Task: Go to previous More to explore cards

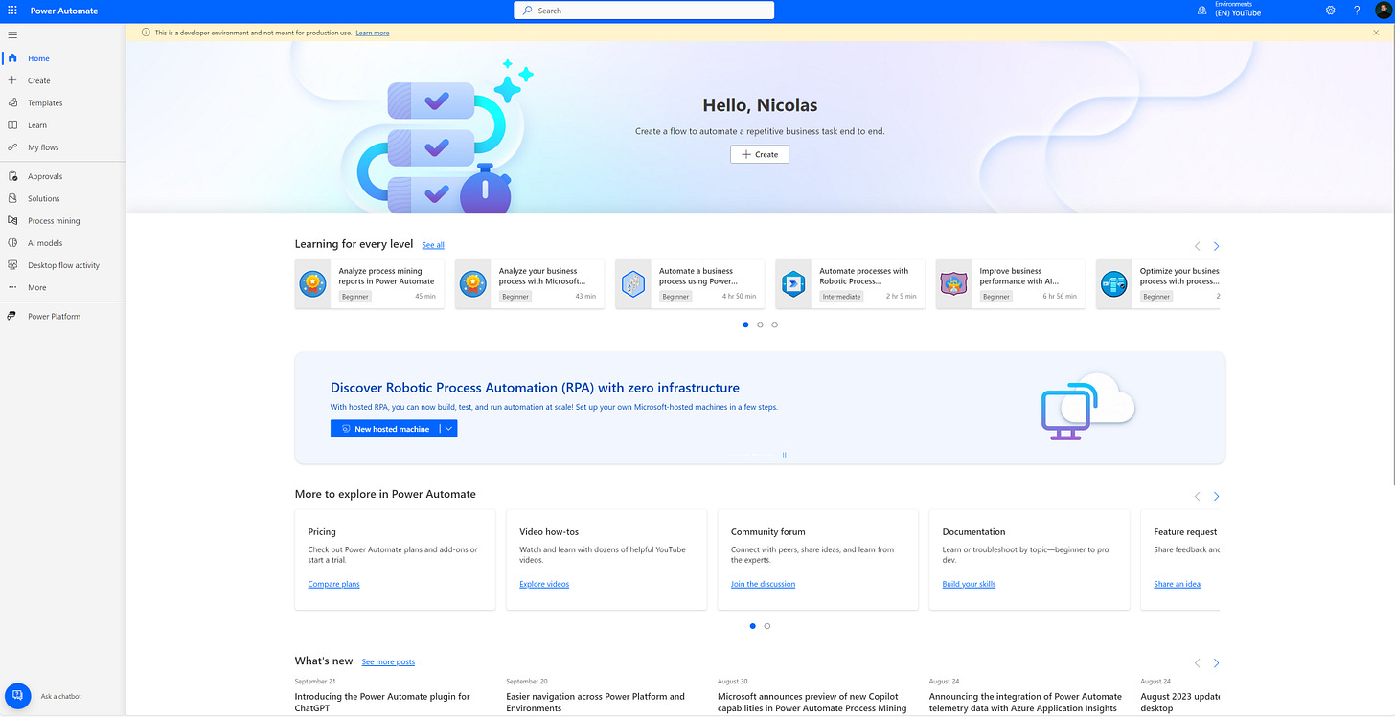Action: 1197,496
